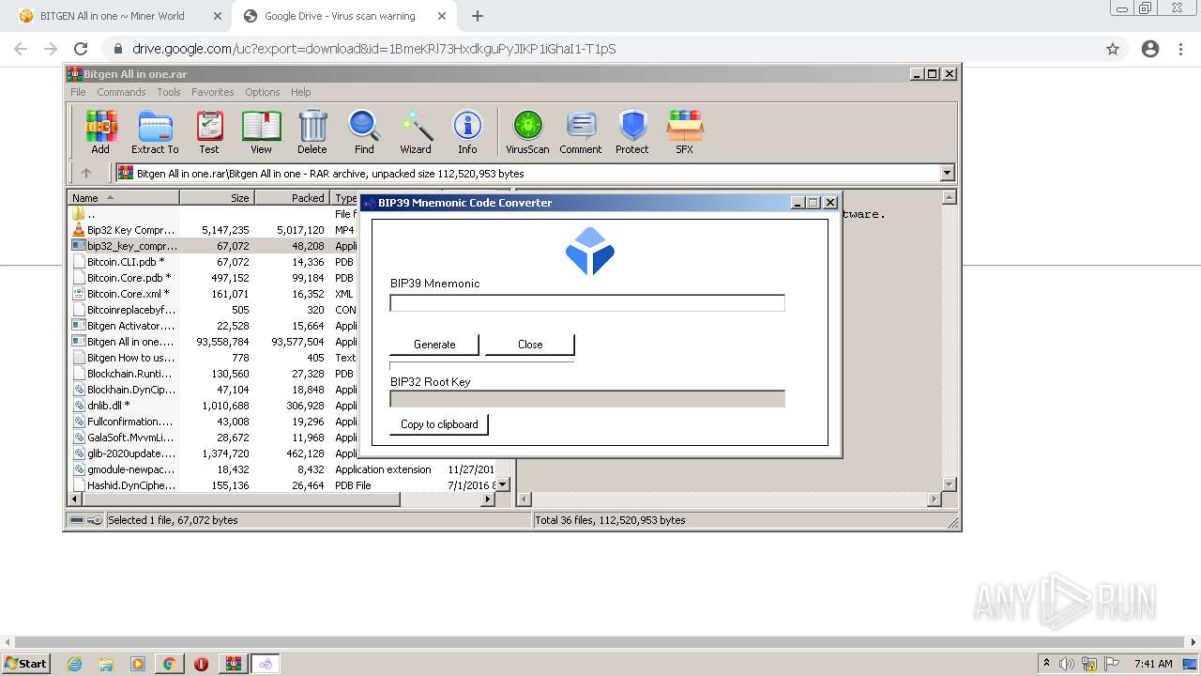
Task: Open the new tab plus button
Action: [478, 16]
